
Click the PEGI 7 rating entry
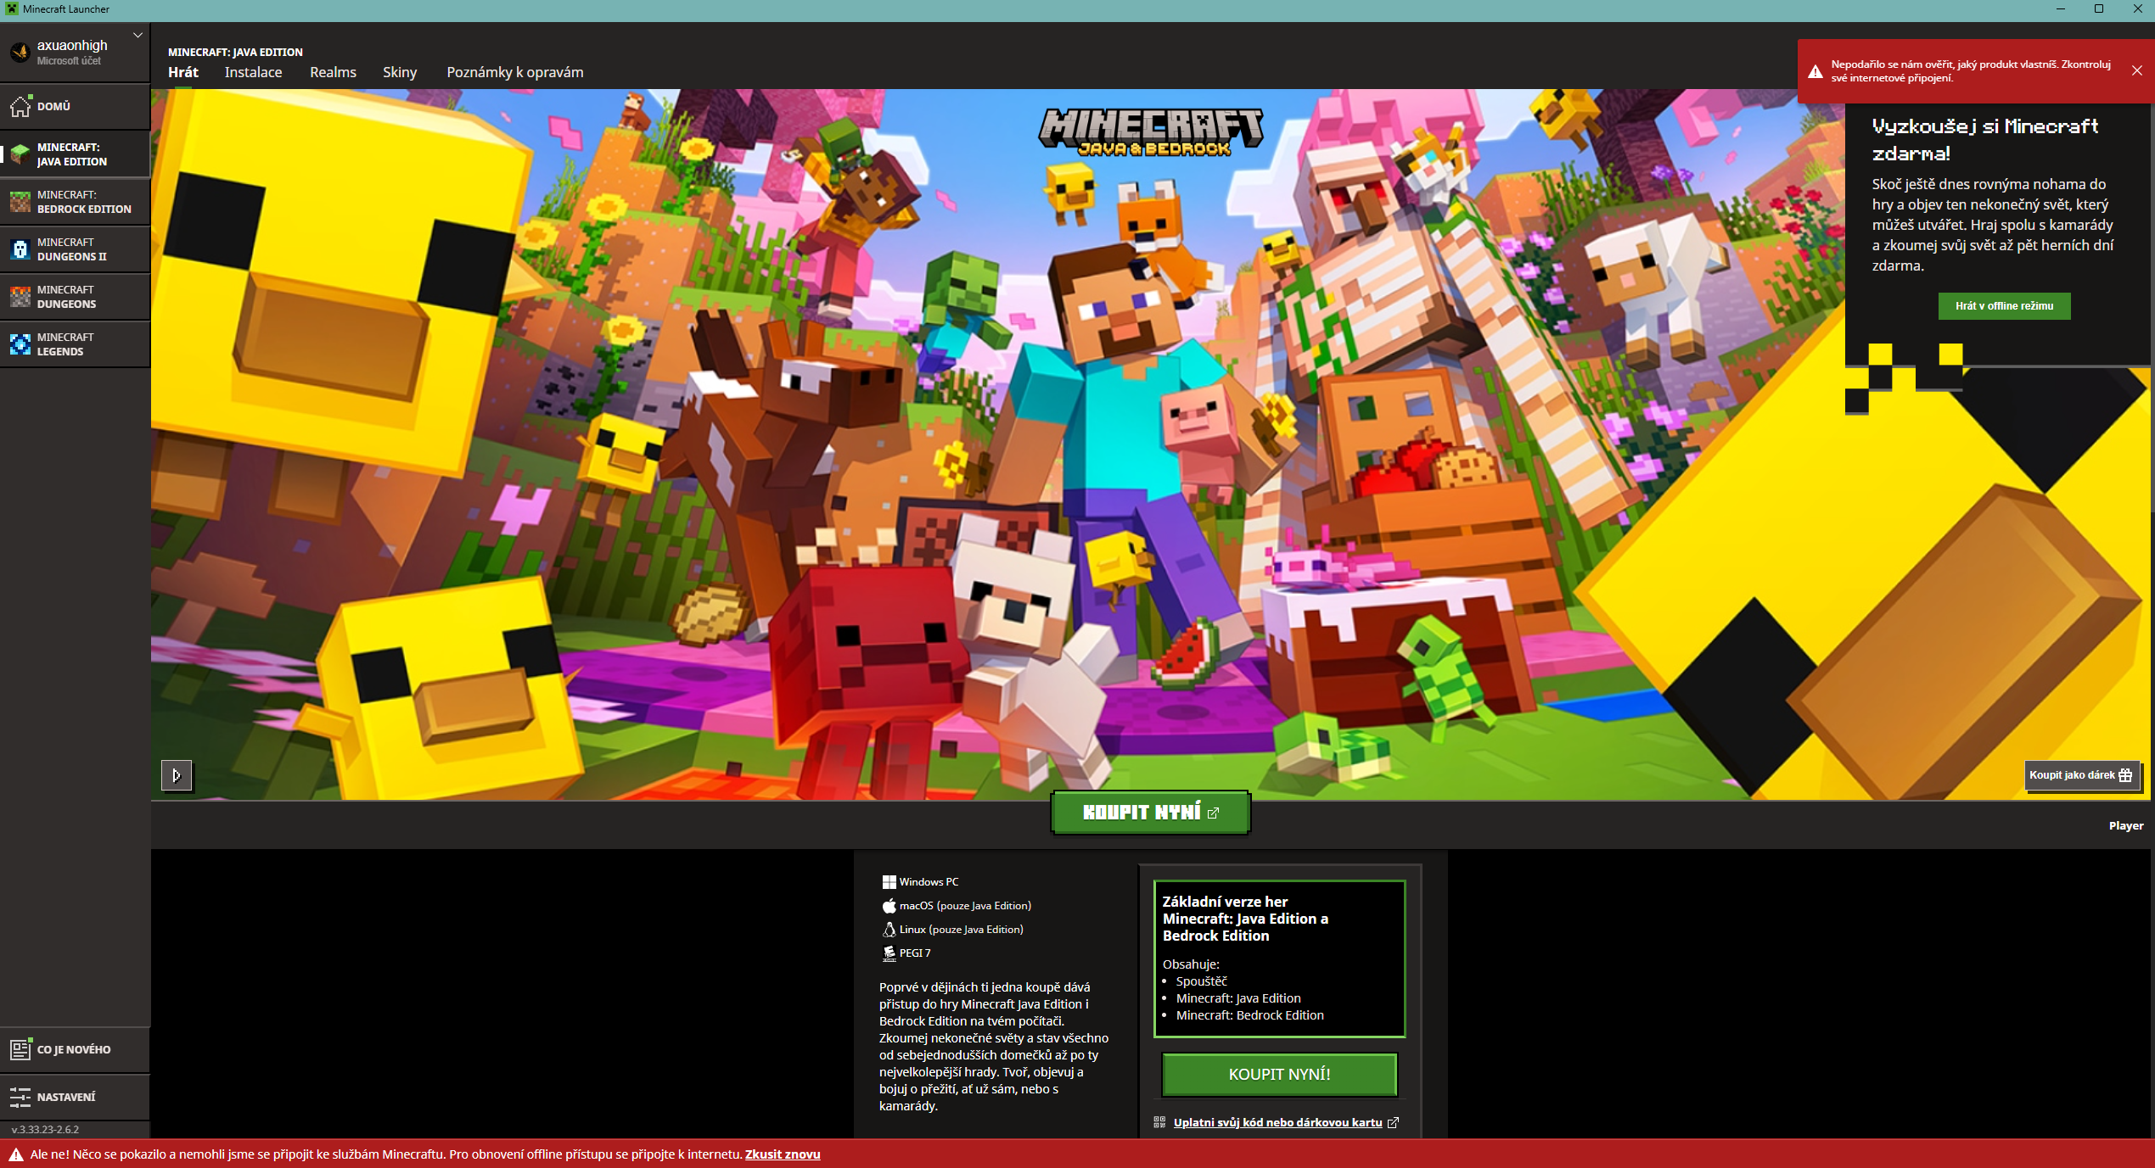point(906,953)
